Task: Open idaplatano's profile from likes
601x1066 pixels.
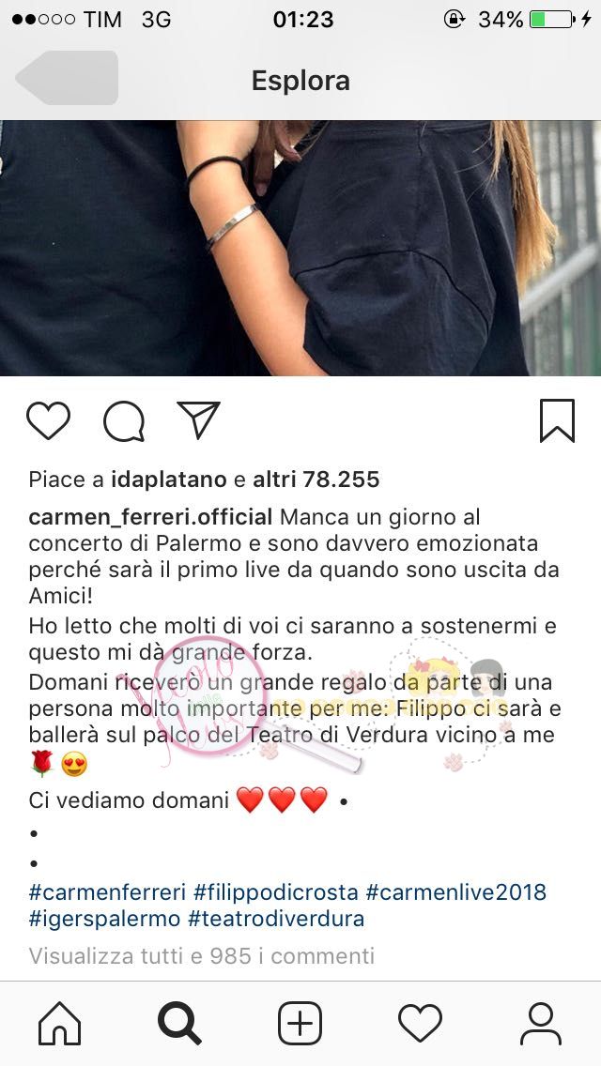Action: [x=169, y=480]
